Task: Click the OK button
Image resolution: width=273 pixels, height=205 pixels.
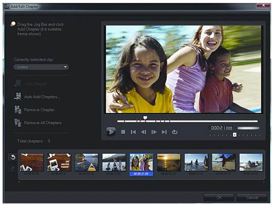Action: click(218, 197)
